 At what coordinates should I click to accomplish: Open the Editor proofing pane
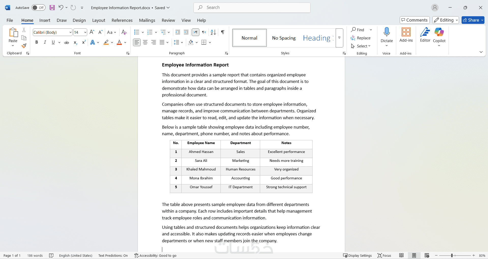425,35
